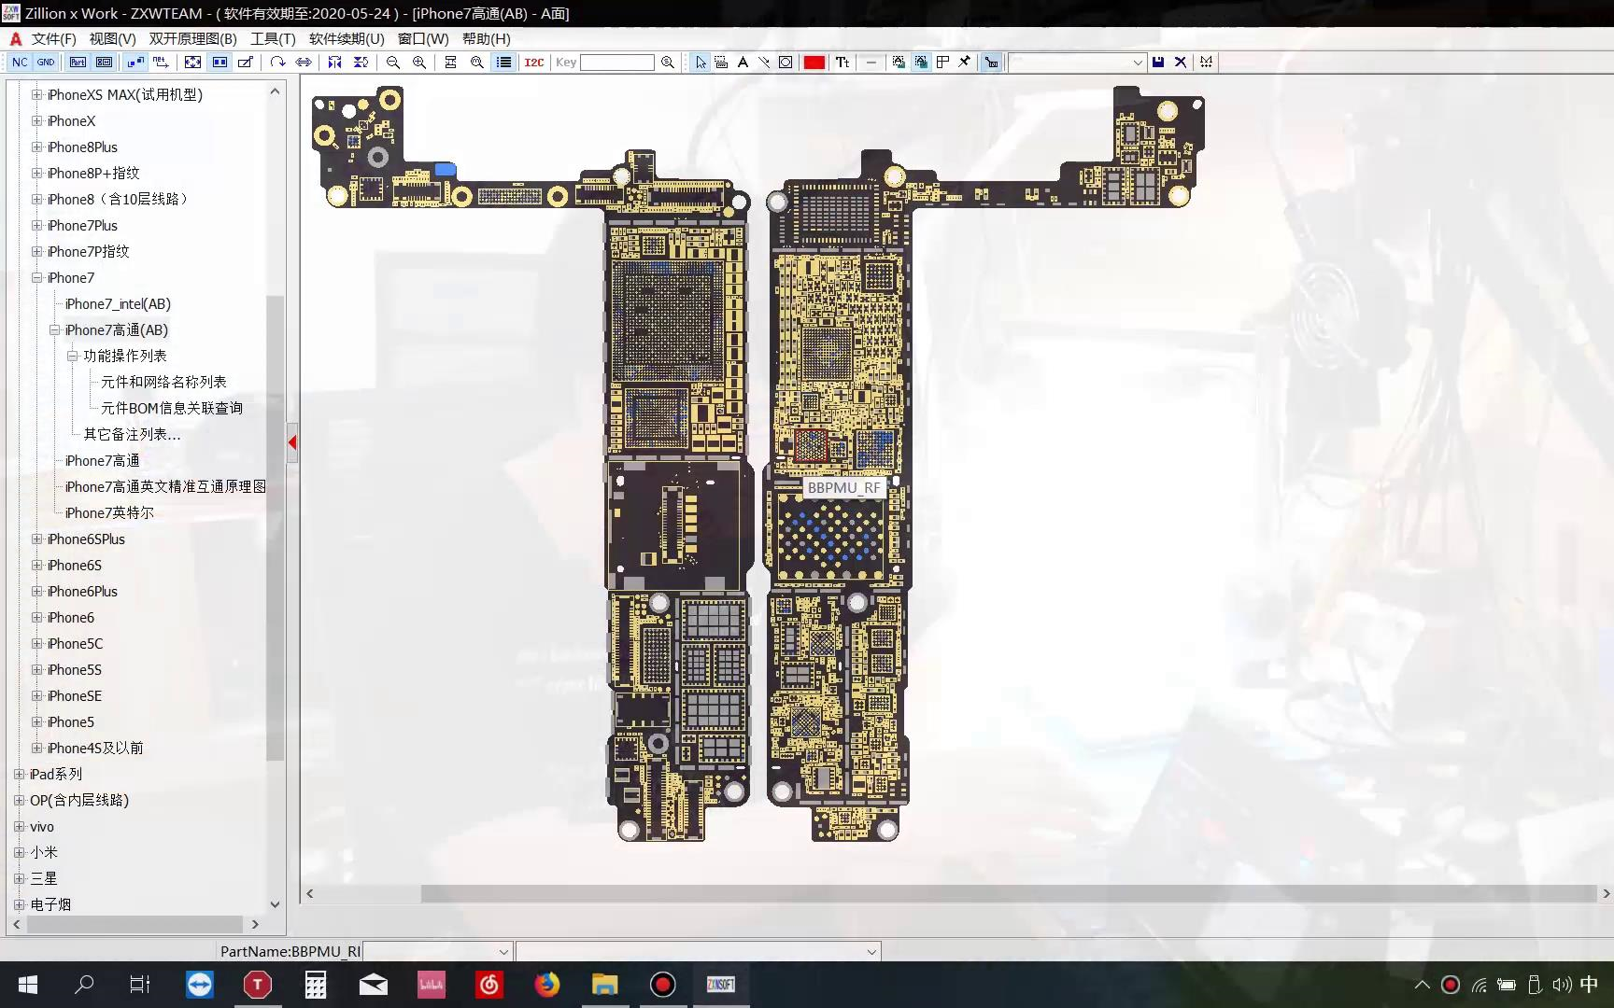Click the fit-height icon after zoom buttons

point(450,63)
